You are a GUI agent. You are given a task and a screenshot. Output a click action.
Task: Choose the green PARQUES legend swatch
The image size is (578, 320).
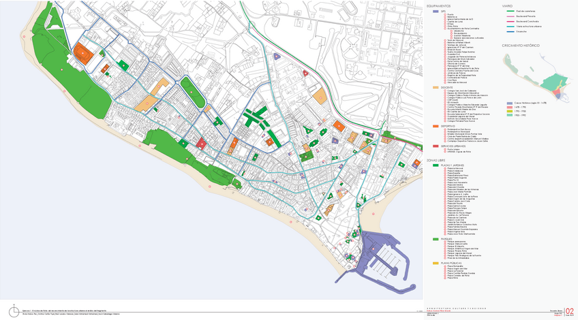point(435,239)
